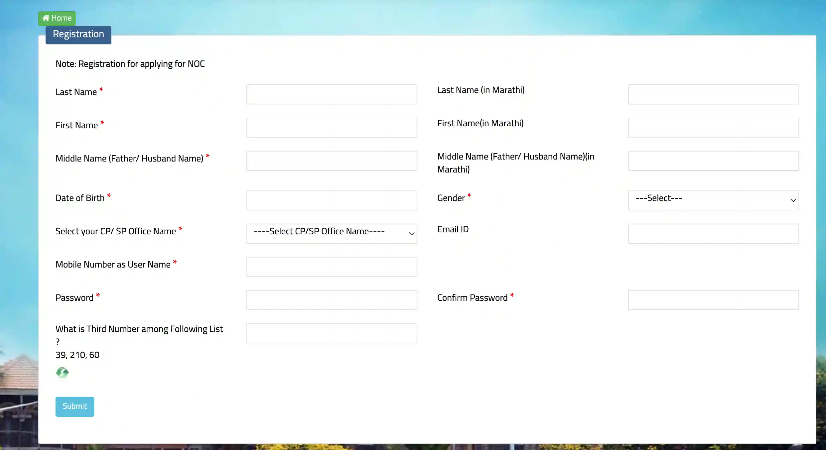826x450 pixels.
Task: Click the Password input field
Action: pos(332,300)
